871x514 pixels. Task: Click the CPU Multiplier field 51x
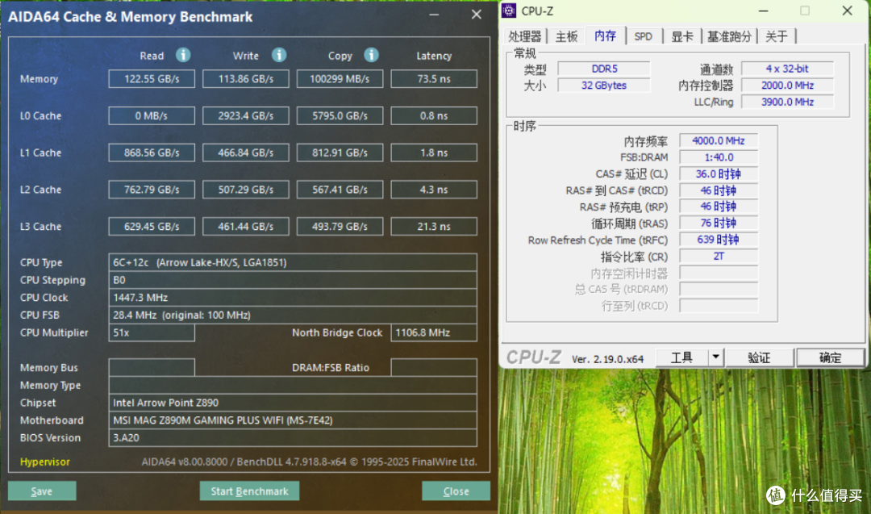pyautogui.click(x=152, y=332)
